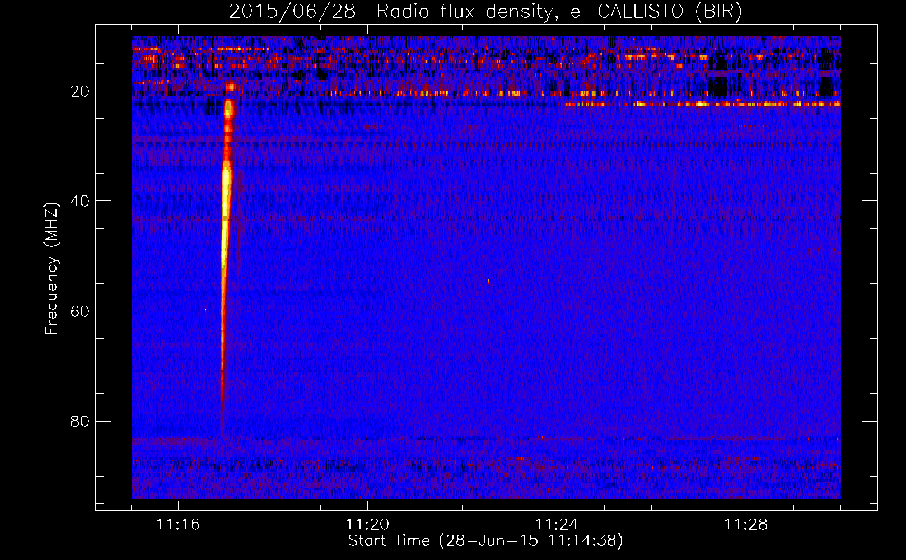Viewport: 906px width, 560px height.
Task: Click the '80' frequency tick label
Action: (81, 421)
